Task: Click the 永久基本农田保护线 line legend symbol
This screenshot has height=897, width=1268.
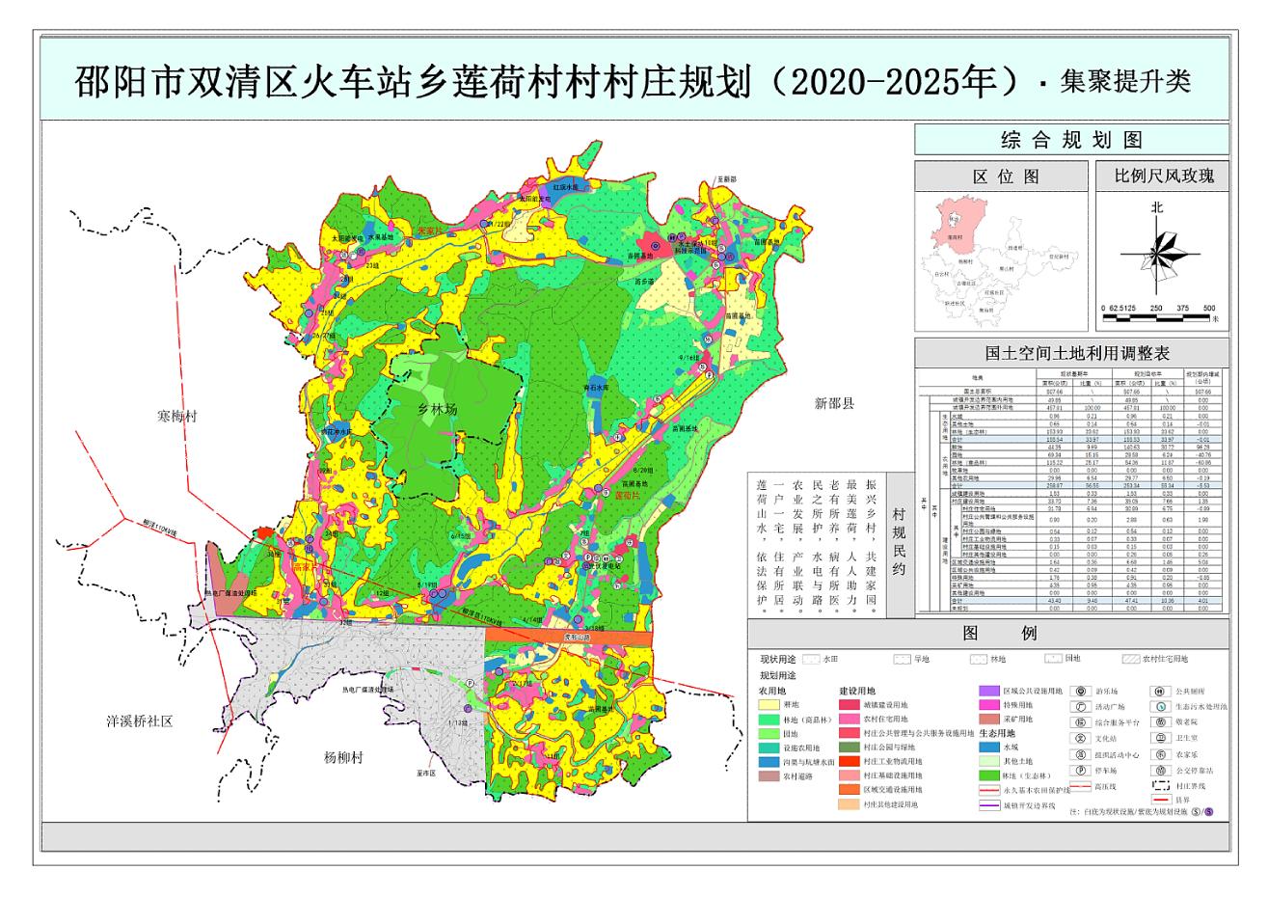Action: (x=989, y=790)
